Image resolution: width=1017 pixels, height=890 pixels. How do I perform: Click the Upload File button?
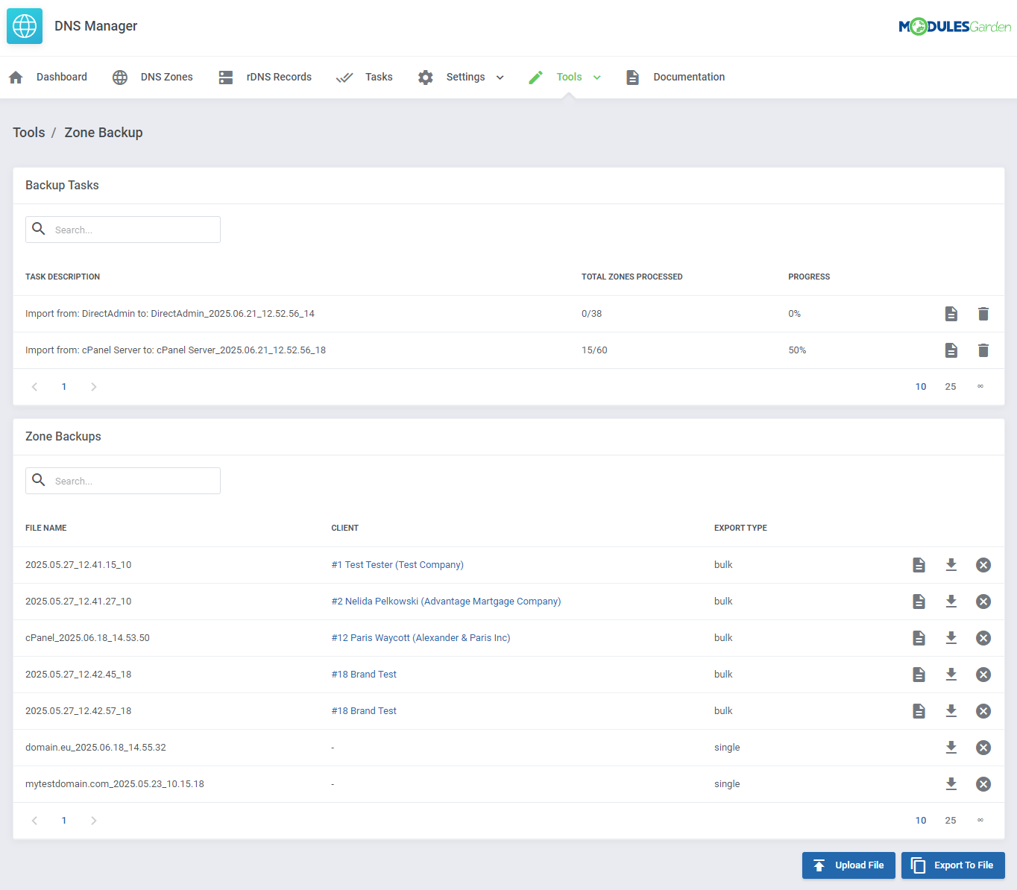[848, 865]
